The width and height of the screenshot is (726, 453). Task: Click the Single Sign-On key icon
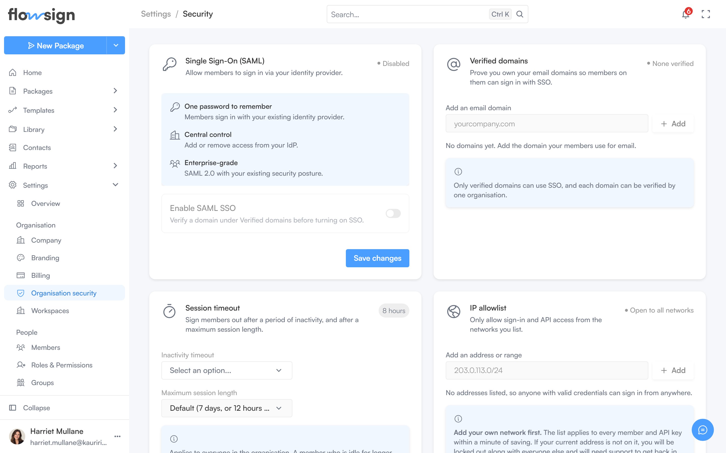(169, 64)
